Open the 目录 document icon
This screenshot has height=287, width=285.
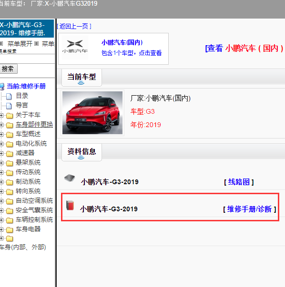(x=9, y=96)
